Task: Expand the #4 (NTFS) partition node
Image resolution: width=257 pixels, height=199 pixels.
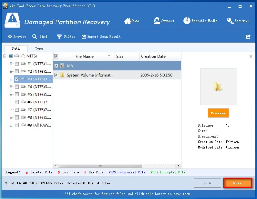Action: (x=11, y=87)
